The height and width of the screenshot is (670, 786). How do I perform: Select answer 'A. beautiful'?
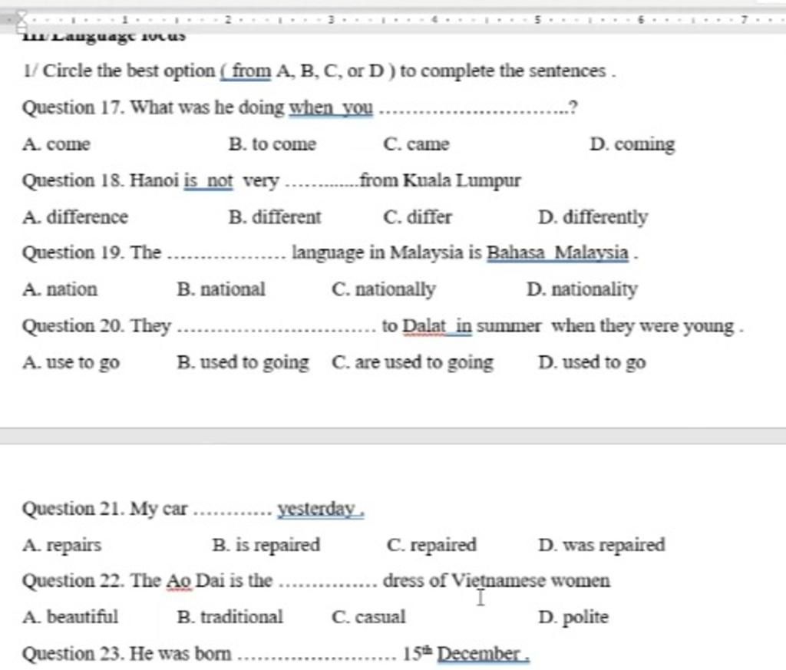coord(70,617)
